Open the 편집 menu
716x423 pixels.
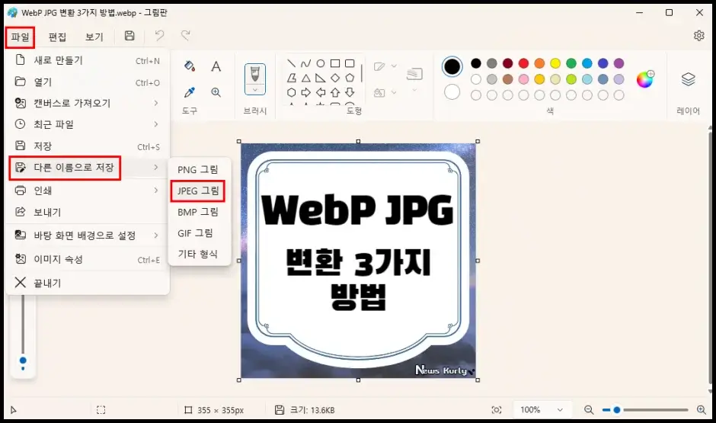click(57, 37)
